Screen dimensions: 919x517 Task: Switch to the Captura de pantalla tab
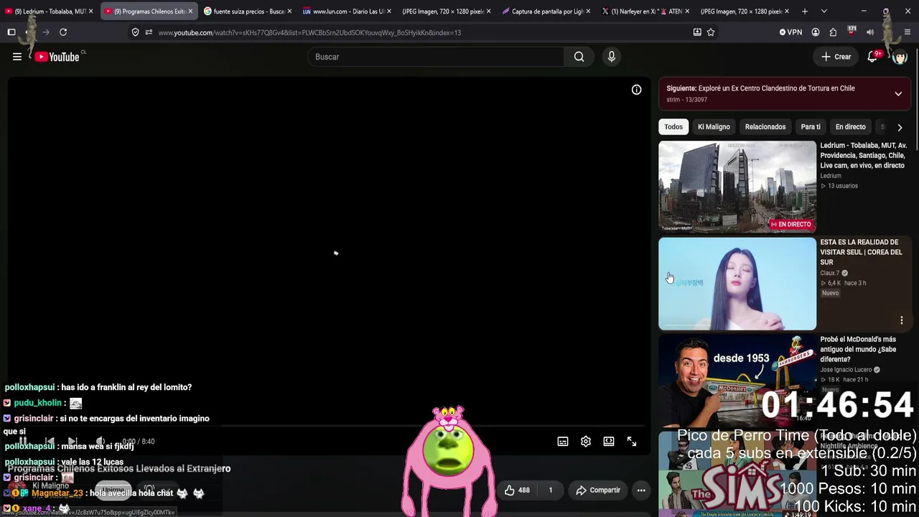546,11
